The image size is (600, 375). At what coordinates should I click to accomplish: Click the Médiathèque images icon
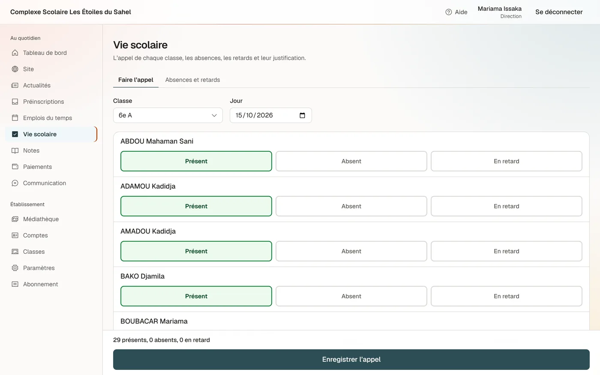point(15,219)
